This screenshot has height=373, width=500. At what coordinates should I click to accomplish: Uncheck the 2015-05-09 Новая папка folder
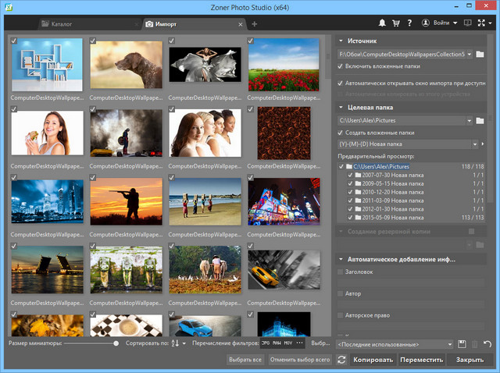click(350, 218)
